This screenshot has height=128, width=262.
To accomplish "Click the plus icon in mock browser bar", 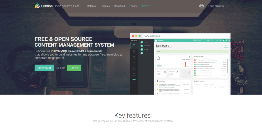I will click(227, 36).
